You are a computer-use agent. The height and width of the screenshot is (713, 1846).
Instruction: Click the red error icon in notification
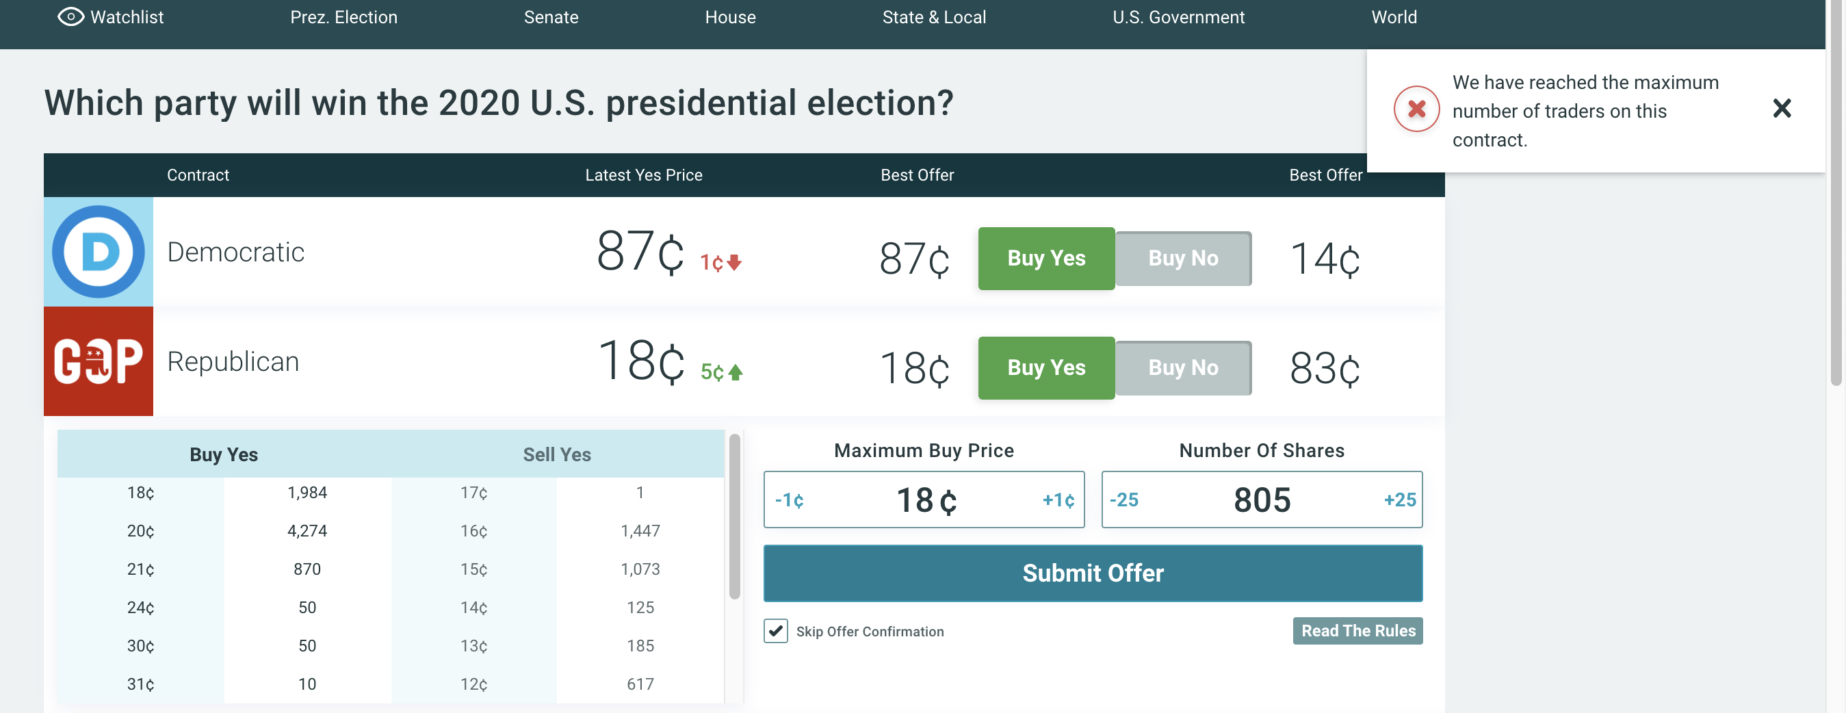pyautogui.click(x=1416, y=109)
